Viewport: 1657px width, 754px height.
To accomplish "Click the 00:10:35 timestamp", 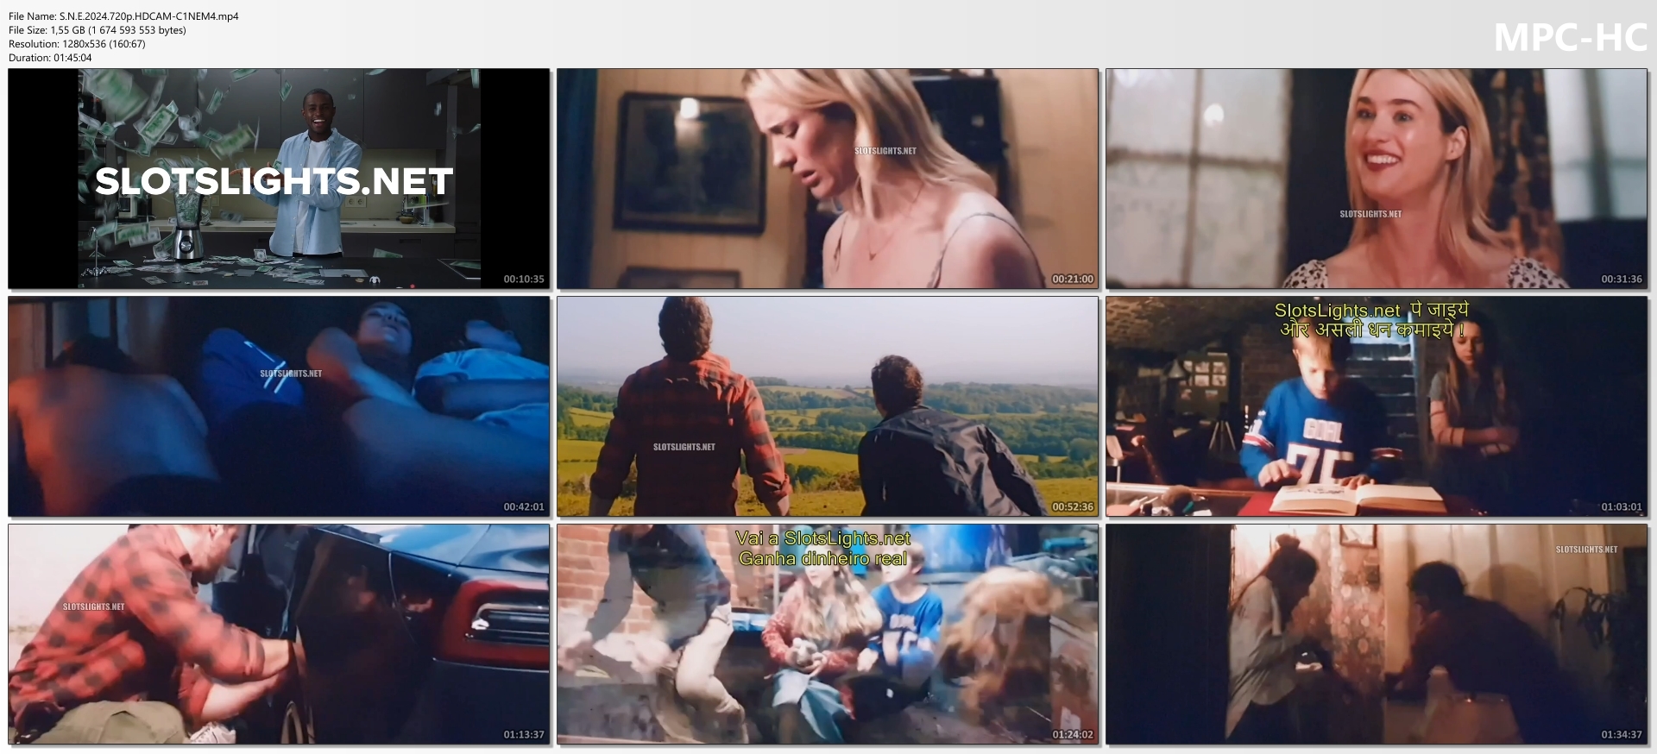I will point(524,280).
